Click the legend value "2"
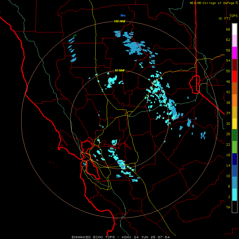Screen dimensions: 239x239 229,197
